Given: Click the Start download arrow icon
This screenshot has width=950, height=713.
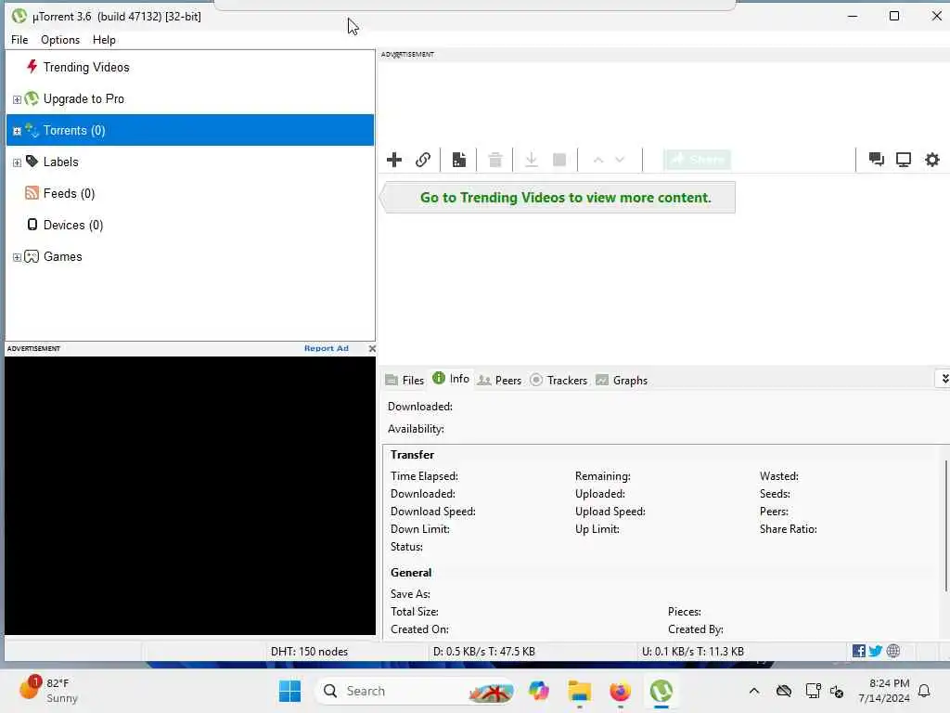Looking at the screenshot, I should (x=531, y=160).
